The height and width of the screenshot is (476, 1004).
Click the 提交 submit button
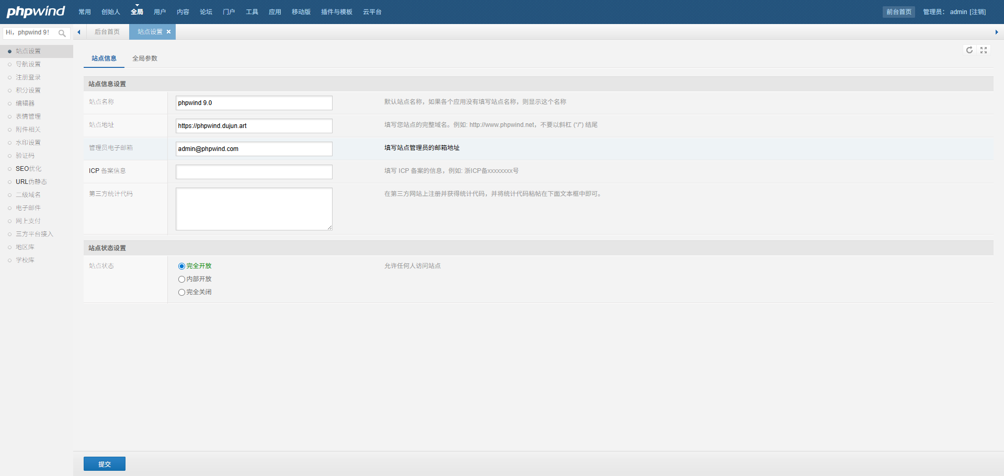click(105, 464)
